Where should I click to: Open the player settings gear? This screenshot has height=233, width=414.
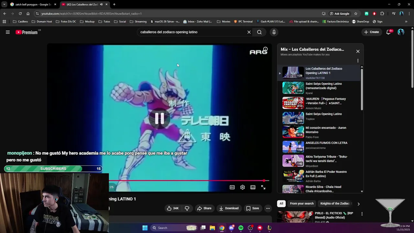pos(243,187)
